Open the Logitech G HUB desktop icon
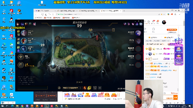The height and width of the screenshot is (108, 193). tap(4, 79)
